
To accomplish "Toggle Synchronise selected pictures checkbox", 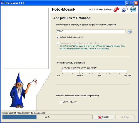I will pos(58,43).
